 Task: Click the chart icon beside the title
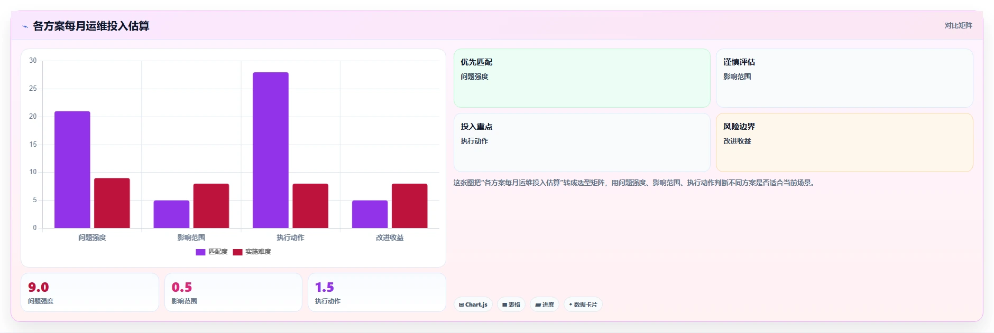pyautogui.click(x=25, y=26)
